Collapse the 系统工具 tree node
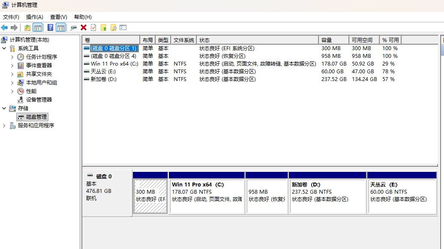Image resolution: width=444 pixels, height=249 pixels. click(4, 48)
